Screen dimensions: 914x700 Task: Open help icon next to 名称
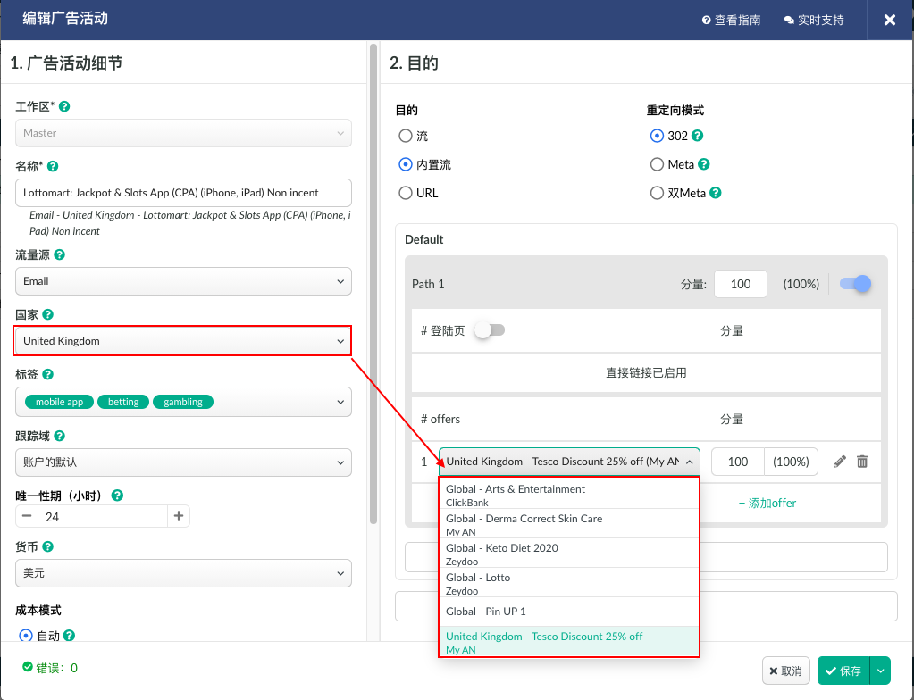pyautogui.click(x=53, y=166)
